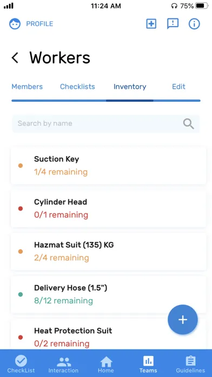Open the Suction Key inventory item

pyautogui.click(x=109, y=165)
